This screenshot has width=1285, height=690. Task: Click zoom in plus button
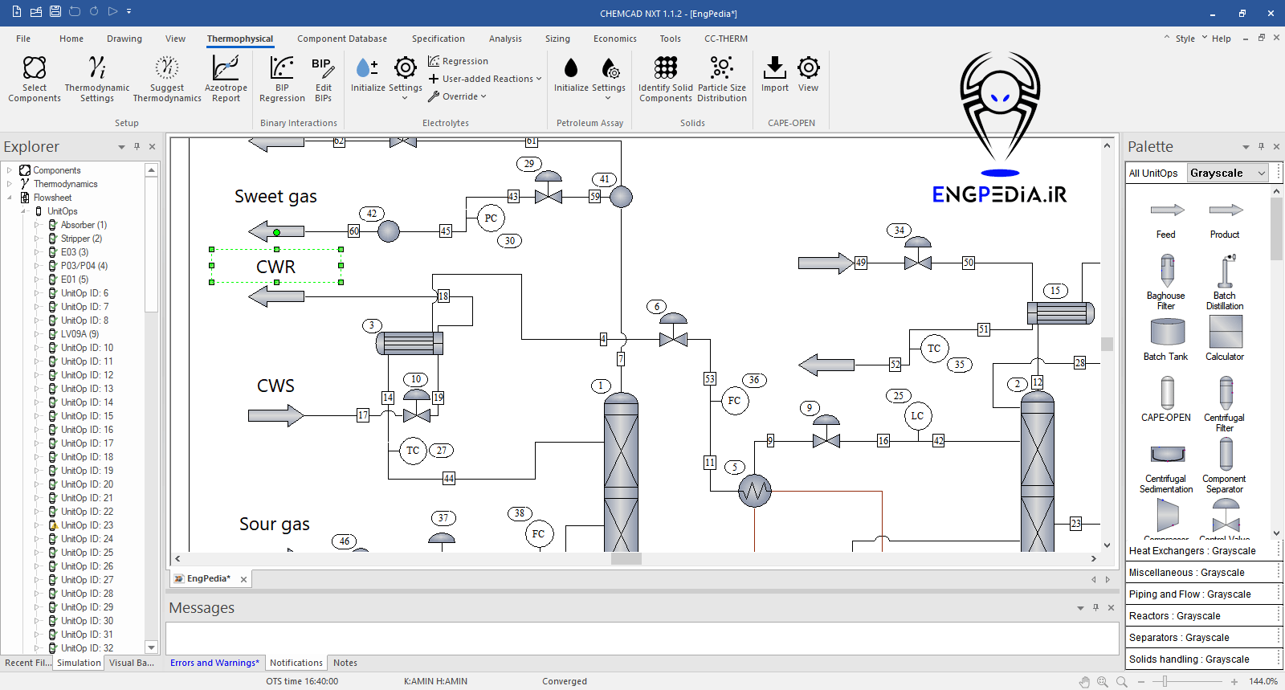pos(1234,681)
